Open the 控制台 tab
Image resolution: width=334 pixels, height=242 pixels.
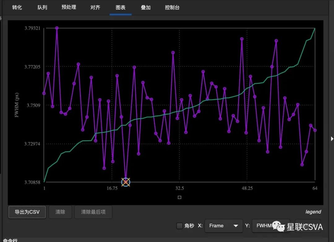172,7
